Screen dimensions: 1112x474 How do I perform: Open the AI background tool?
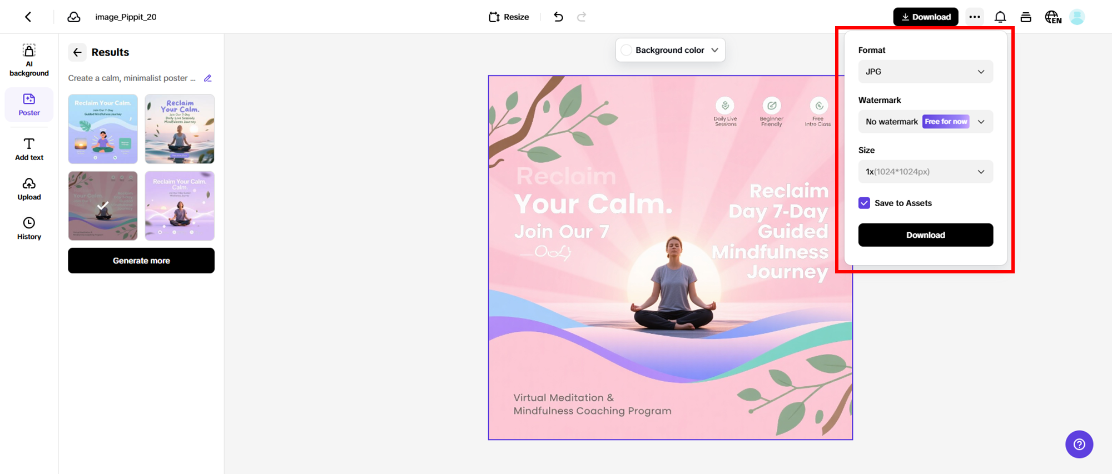pyautogui.click(x=29, y=60)
